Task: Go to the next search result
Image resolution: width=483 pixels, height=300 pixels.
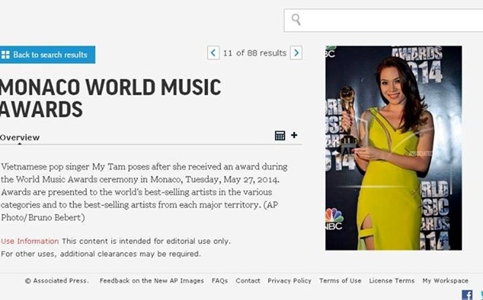Action: pyautogui.click(x=296, y=53)
